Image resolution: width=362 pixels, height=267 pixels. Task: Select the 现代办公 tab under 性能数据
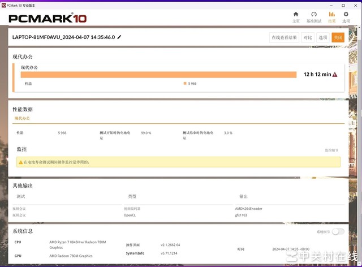coord(22,118)
